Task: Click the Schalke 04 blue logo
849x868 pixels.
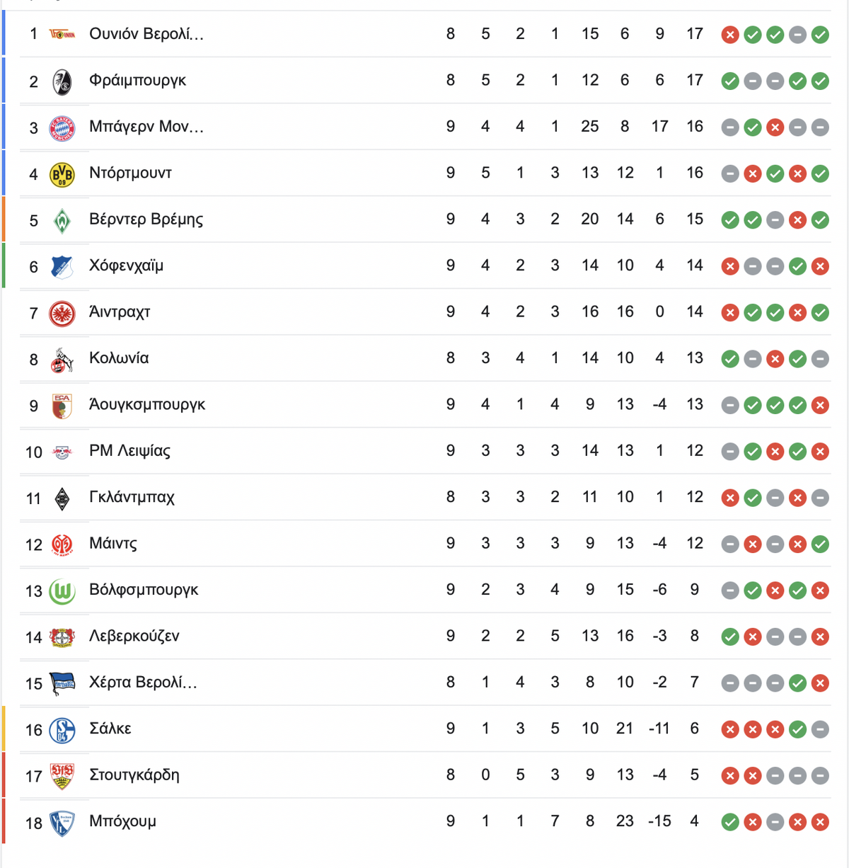Action: coord(62,730)
